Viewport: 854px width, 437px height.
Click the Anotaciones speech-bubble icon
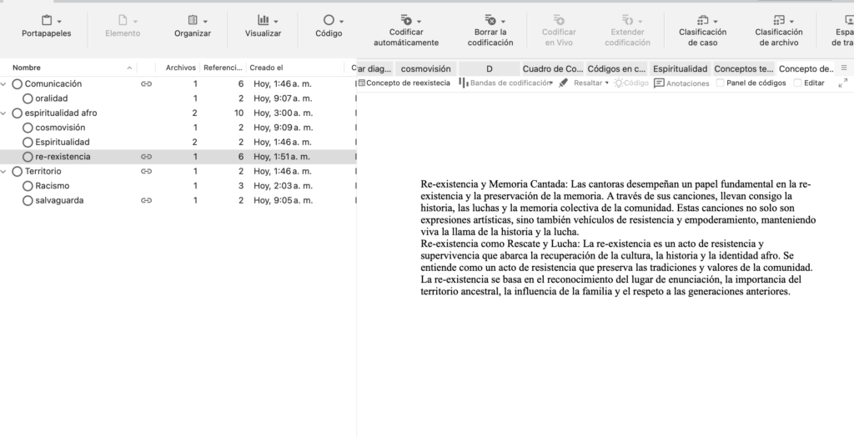coord(659,83)
